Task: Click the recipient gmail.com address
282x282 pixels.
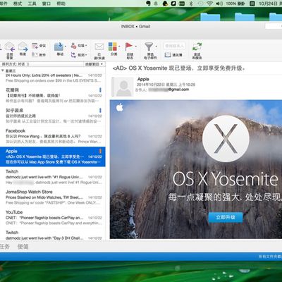Action: point(168,90)
